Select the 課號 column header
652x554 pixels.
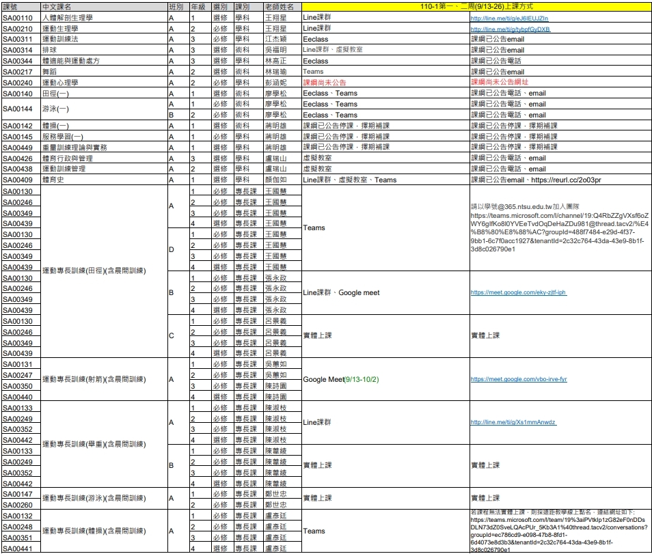[21, 7]
